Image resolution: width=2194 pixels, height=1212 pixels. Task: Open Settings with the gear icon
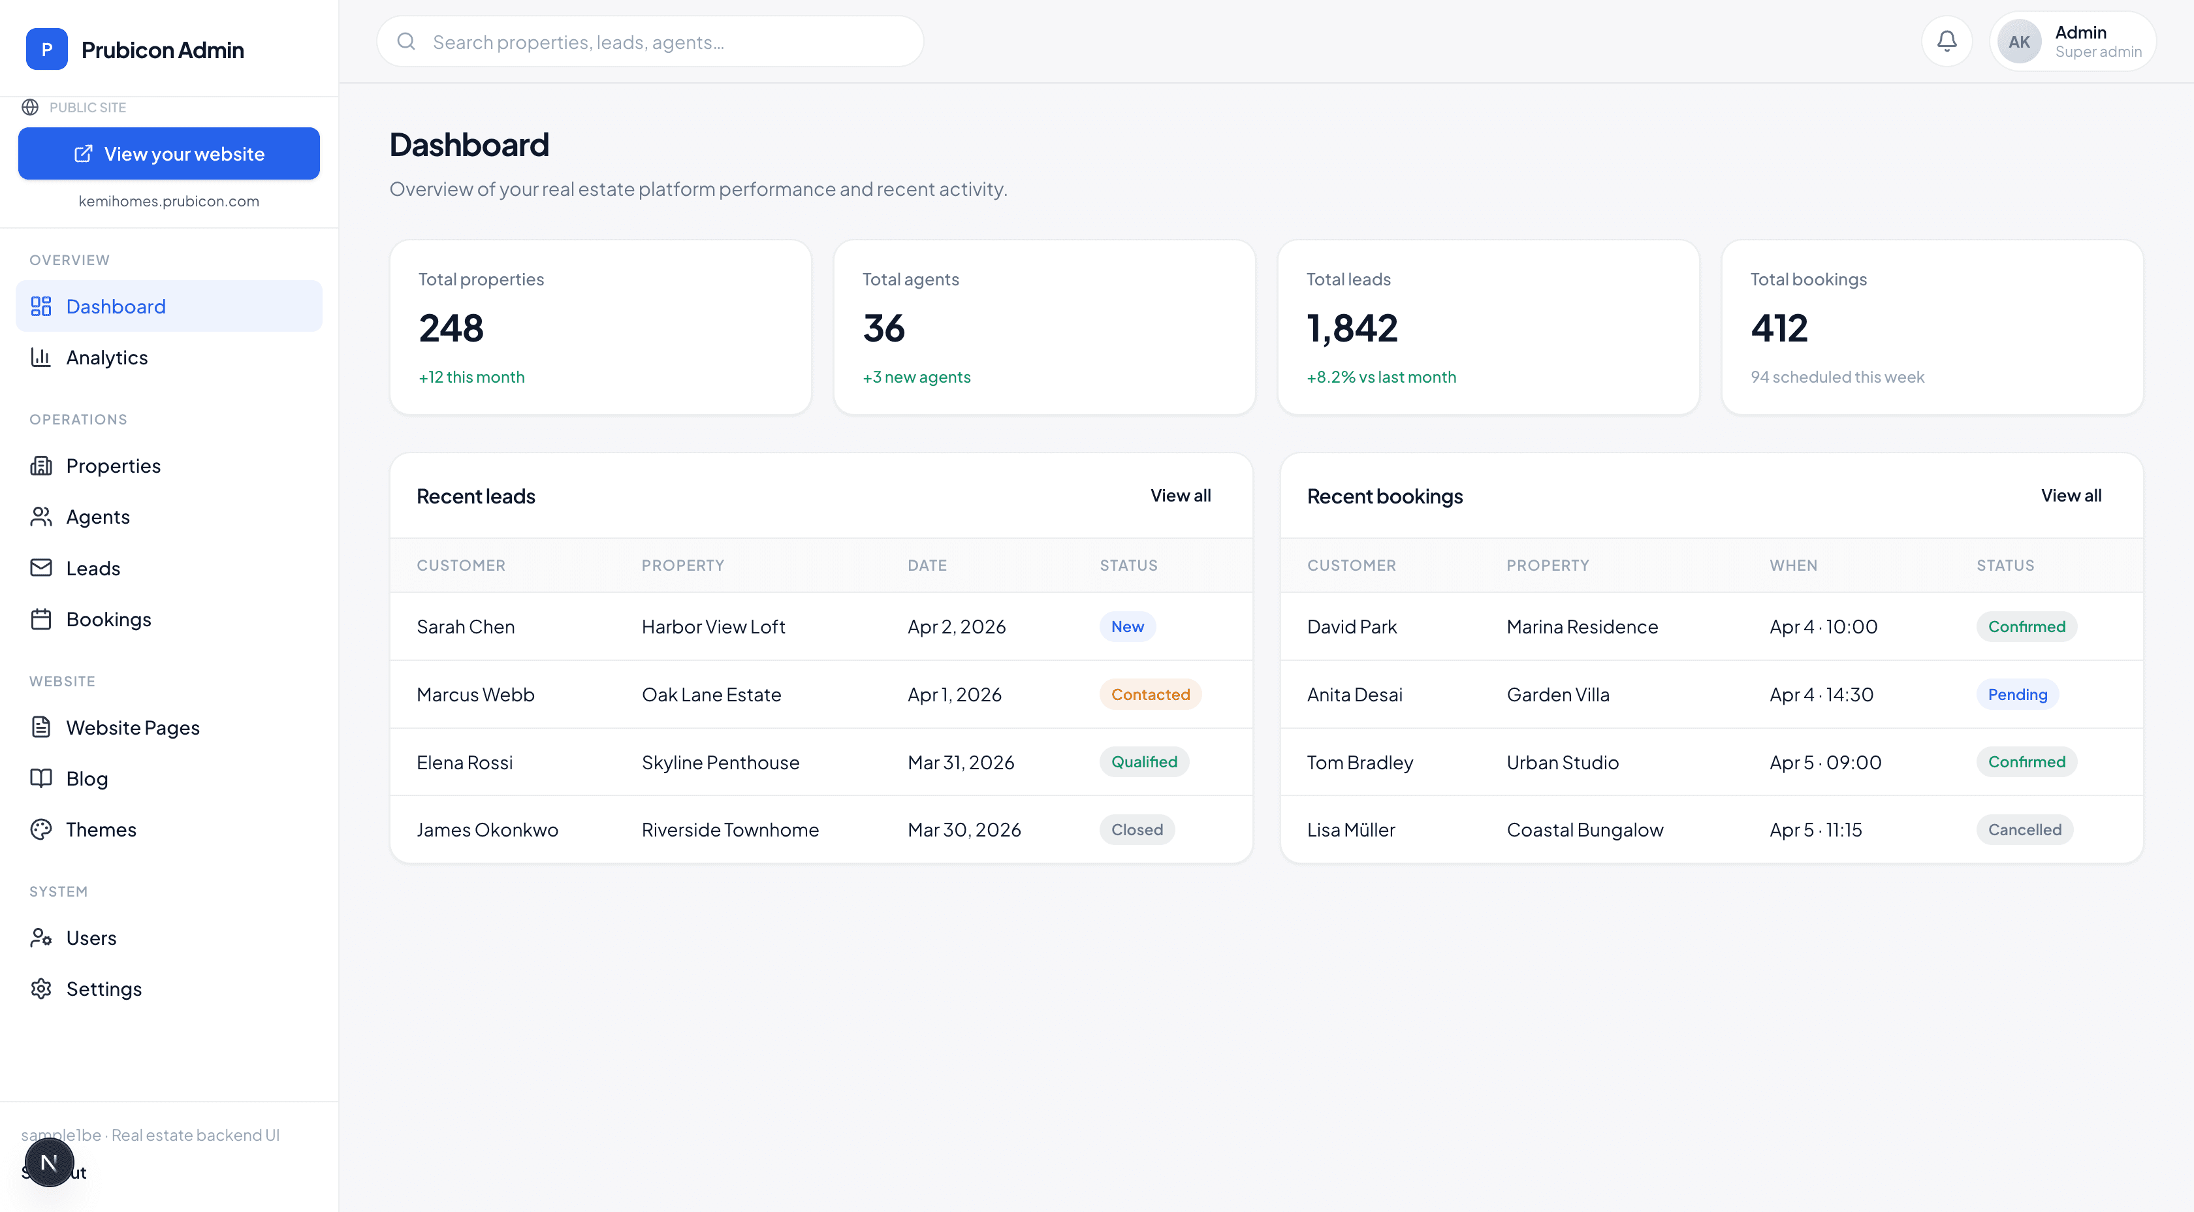(x=41, y=988)
